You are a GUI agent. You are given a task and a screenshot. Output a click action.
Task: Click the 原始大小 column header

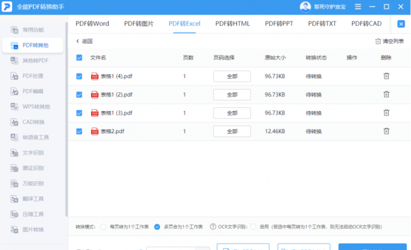point(275,57)
